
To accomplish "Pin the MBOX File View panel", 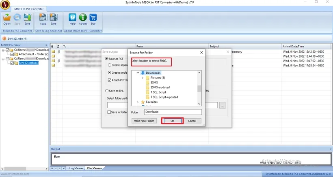I will click(x=47, y=45).
